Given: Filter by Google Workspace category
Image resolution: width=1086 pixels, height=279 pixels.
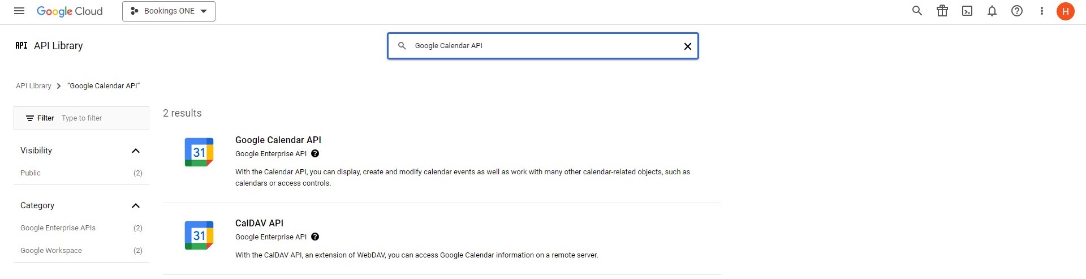Looking at the screenshot, I should coord(51,251).
